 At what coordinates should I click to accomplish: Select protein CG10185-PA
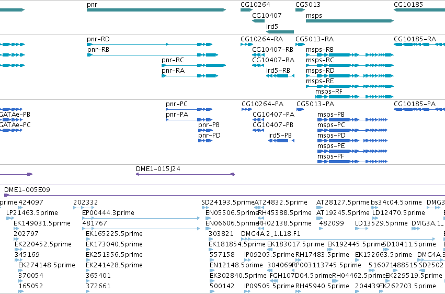[x=419, y=109]
